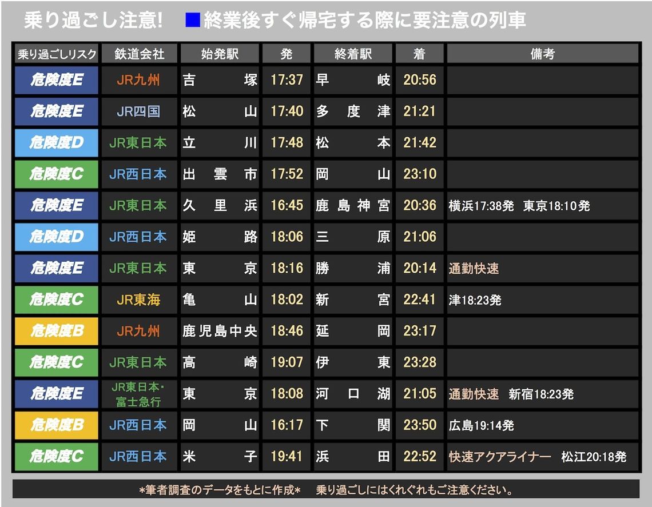
Task: Select the JR東海 company cell
Action: coord(138,300)
